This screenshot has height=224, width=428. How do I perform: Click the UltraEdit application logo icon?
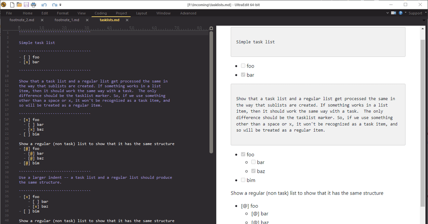point(4,5)
